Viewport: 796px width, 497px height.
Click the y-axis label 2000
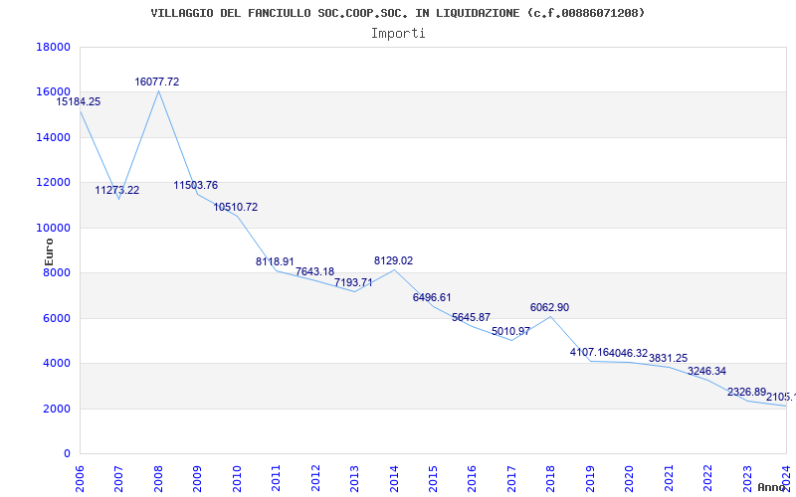57,409
